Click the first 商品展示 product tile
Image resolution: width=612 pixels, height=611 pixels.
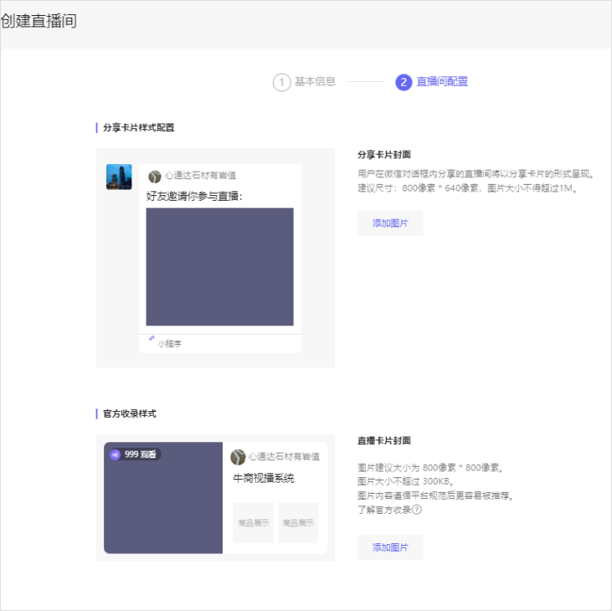[253, 523]
